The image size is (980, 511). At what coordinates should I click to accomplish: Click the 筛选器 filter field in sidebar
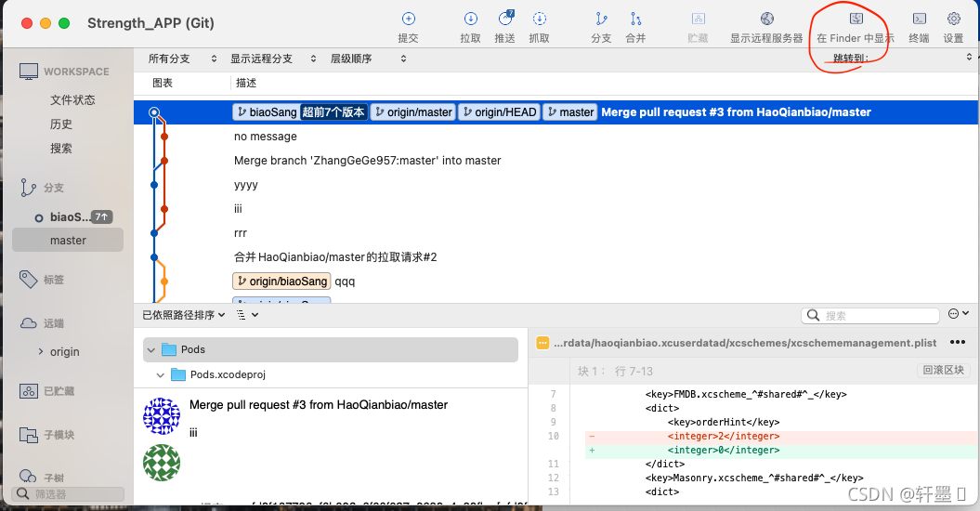[x=68, y=494]
